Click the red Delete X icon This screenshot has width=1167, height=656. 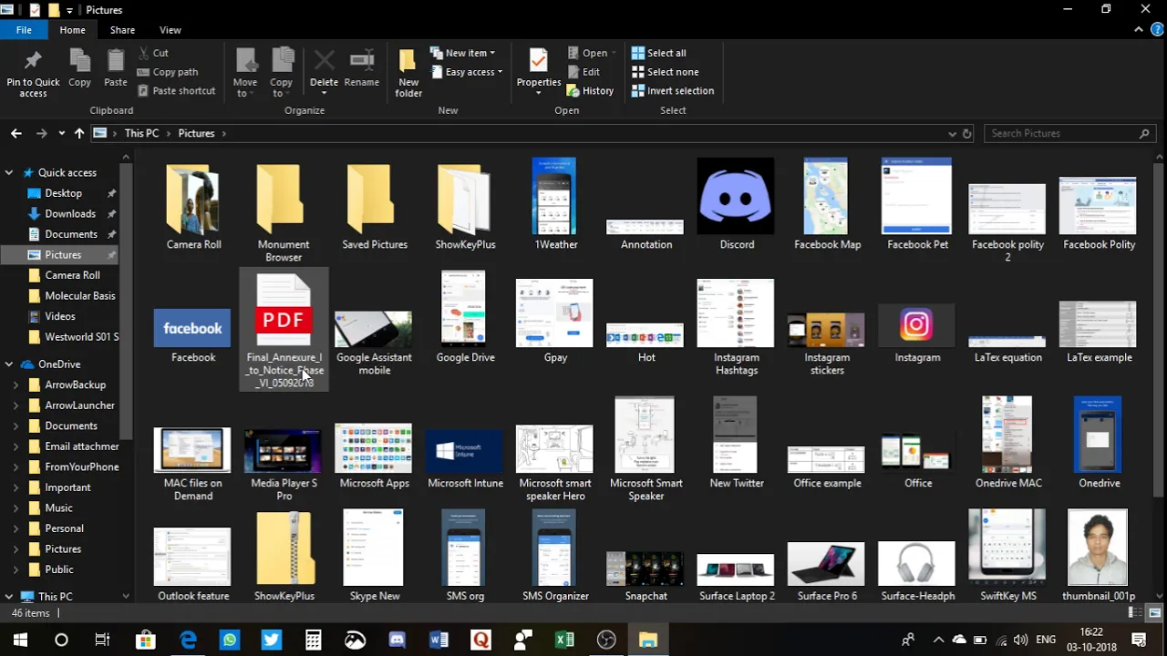pos(324,62)
